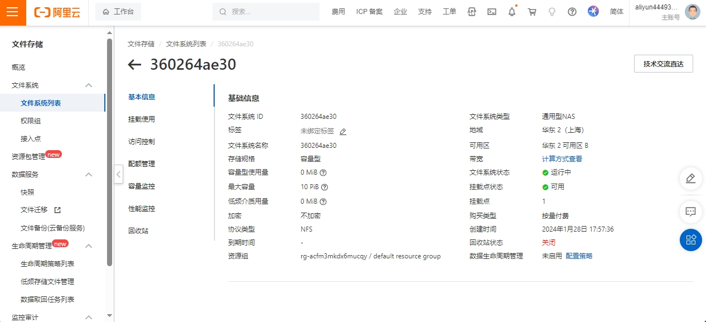Open the feedback chat bubble icon
This screenshot has width=706, height=322.
pyautogui.click(x=690, y=212)
